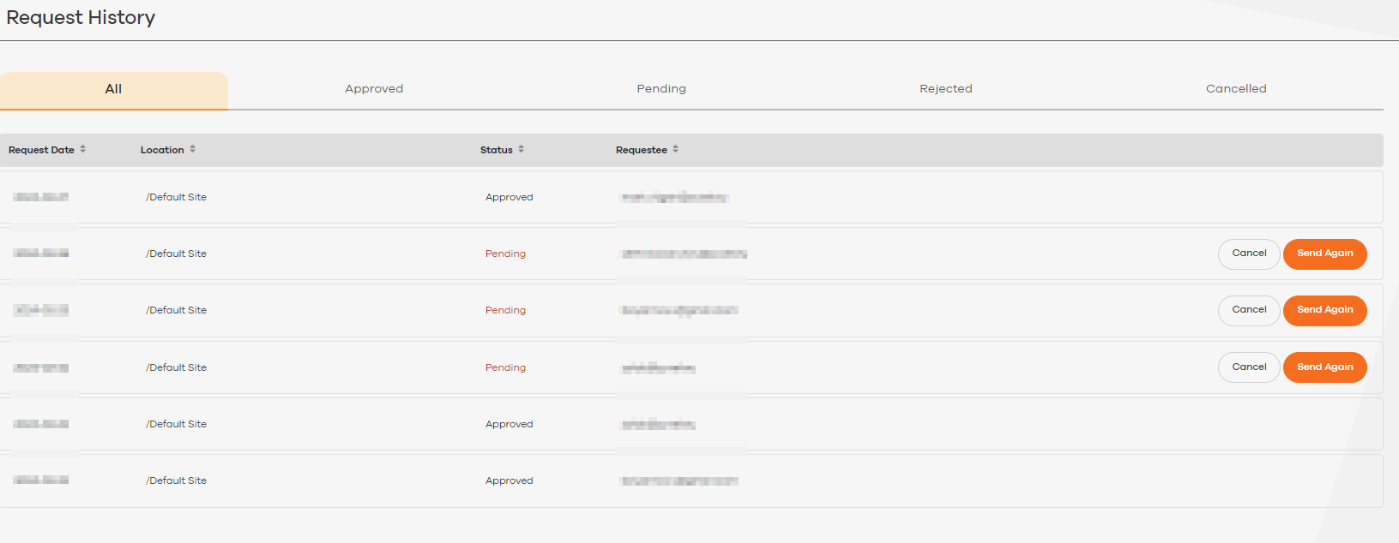Show the Pending requests tab

pyautogui.click(x=661, y=89)
